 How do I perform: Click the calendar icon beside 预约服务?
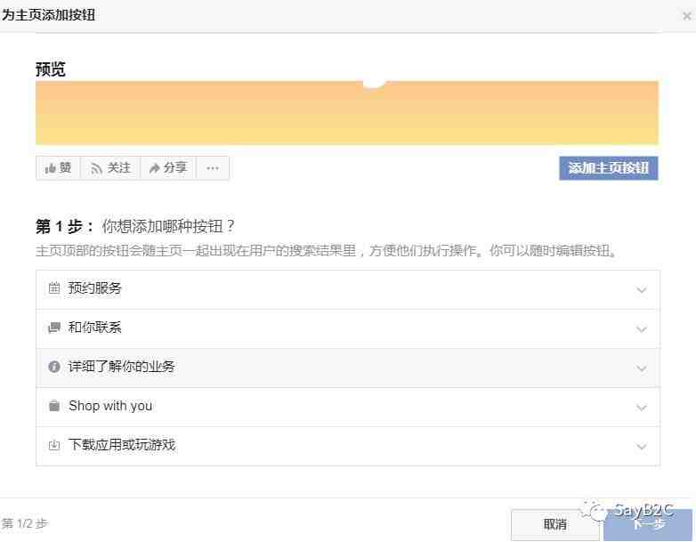[x=54, y=287]
